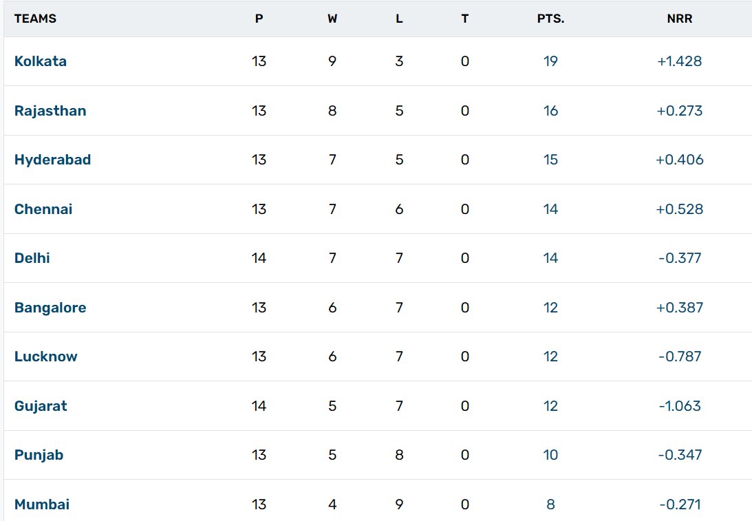This screenshot has height=521, width=752.
Task: Open the Kolkata team link
Action: pos(41,61)
